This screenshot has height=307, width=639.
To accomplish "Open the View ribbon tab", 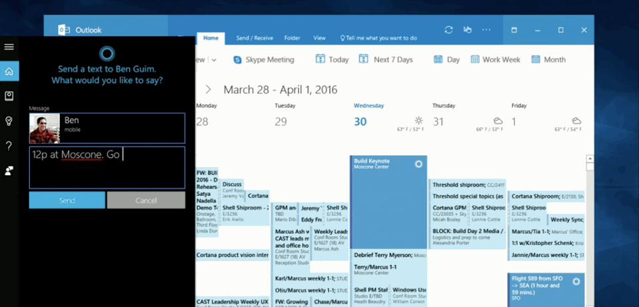I will [320, 38].
